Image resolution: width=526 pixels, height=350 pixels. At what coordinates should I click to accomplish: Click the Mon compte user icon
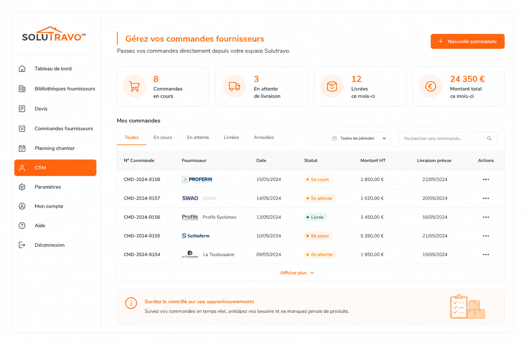22,206
